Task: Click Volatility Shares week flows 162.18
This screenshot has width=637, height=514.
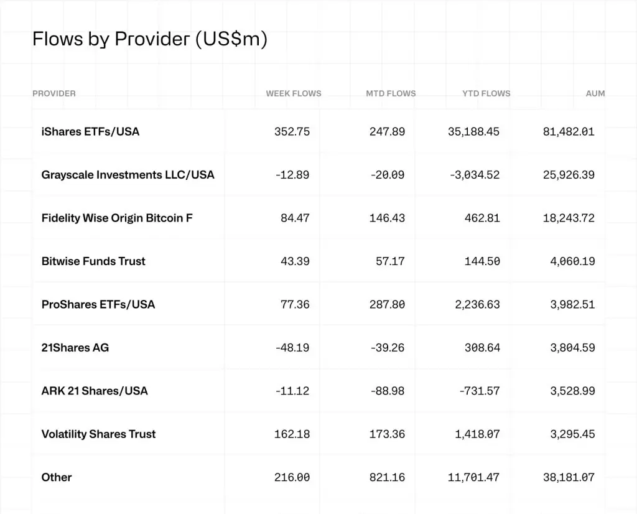Action: (x=292, y=434)
